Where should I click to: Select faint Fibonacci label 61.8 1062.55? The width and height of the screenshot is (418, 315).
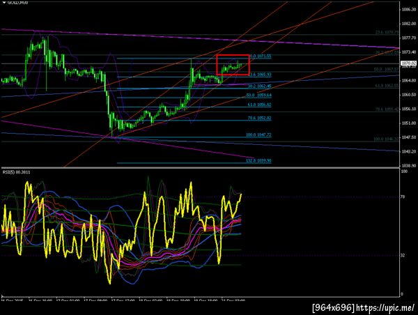(387, 85)
